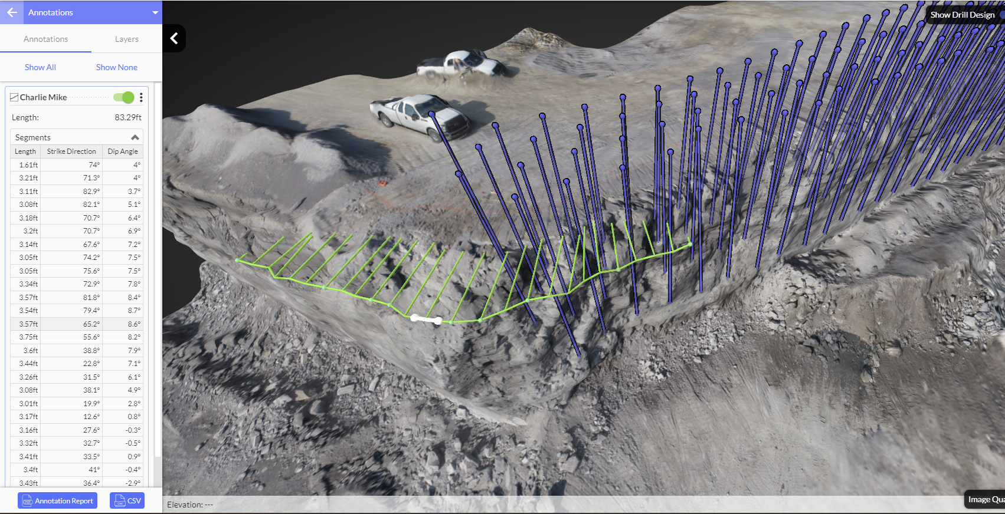Screen dimensions: 1005x514
Task: Select the Annotations tab
Action: pyautogui.click(x=45, y=39)
